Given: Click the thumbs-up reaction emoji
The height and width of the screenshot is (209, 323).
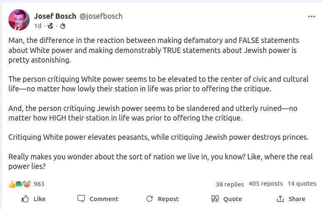Looking at the screenshot, I should pyautogui.click(x=12, y=184).
